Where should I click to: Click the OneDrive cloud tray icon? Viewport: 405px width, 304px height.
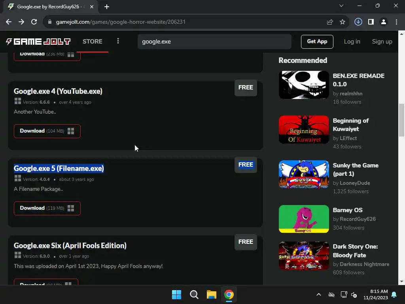click(331, 294)
